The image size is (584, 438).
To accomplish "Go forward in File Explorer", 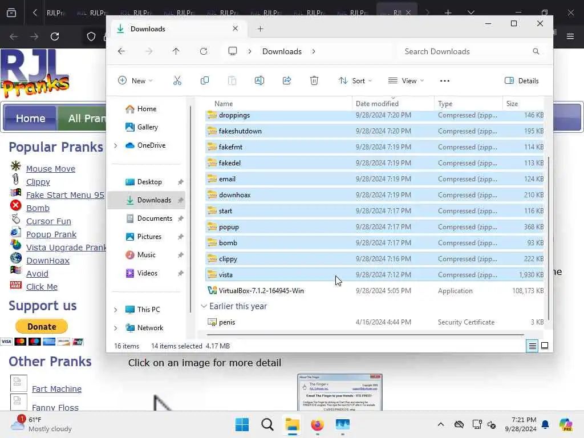I will point(149,51).
